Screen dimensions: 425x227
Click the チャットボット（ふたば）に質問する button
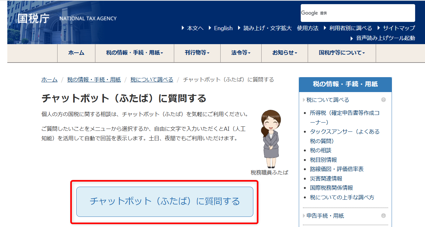pyautogui.click(x=165, y=202)
